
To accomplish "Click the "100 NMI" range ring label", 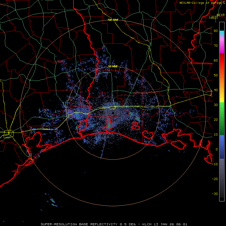I will point(113,20).
